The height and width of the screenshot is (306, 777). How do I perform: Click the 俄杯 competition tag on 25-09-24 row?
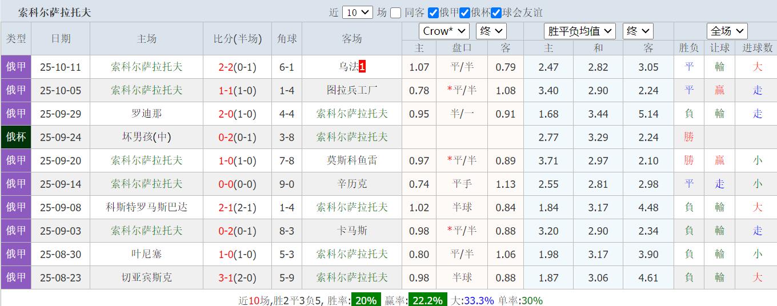[16, 137]
